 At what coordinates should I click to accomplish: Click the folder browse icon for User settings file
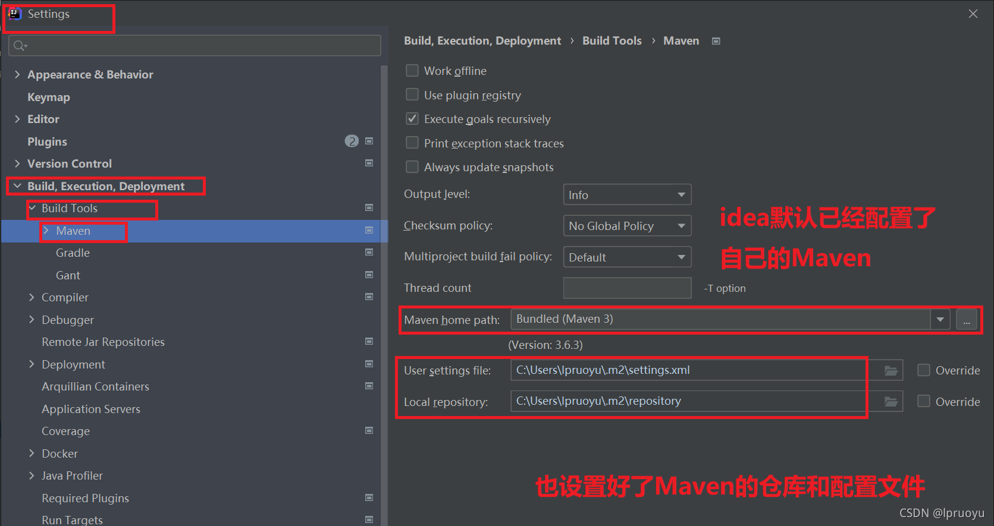tap(890, 370)
